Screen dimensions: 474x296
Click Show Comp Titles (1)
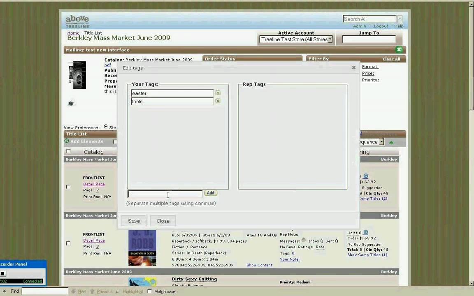point(367,254)
